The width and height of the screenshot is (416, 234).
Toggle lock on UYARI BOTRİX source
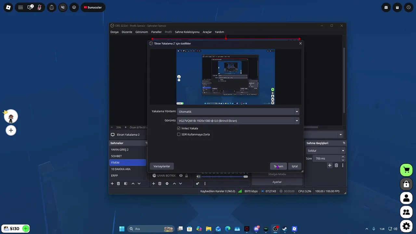187,175
